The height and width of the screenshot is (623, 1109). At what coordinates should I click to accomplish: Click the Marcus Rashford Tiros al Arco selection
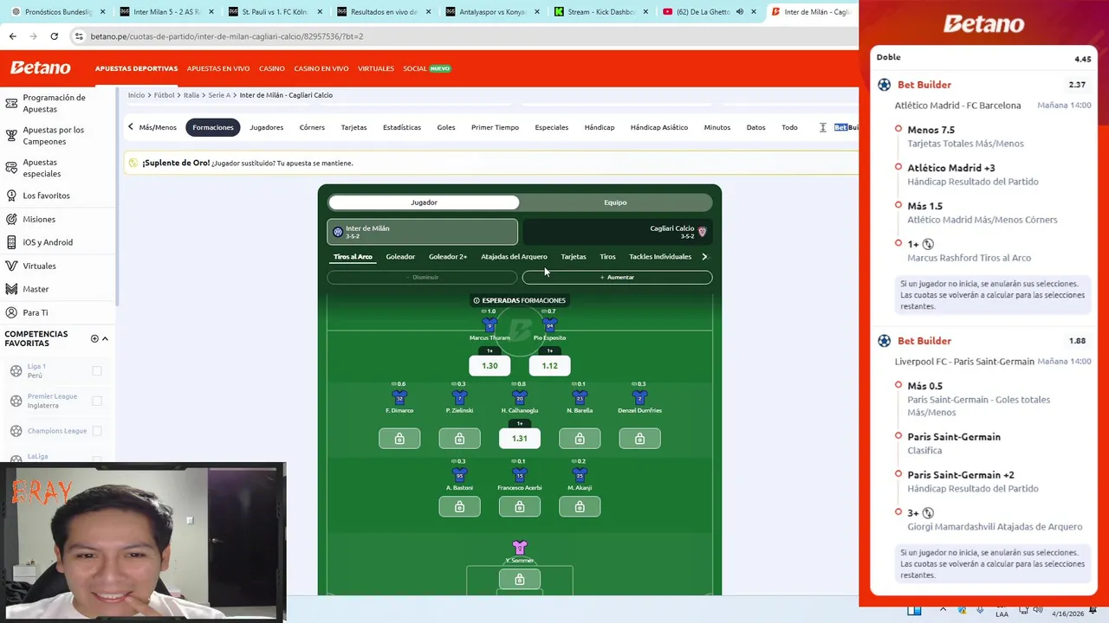point(969,251)
